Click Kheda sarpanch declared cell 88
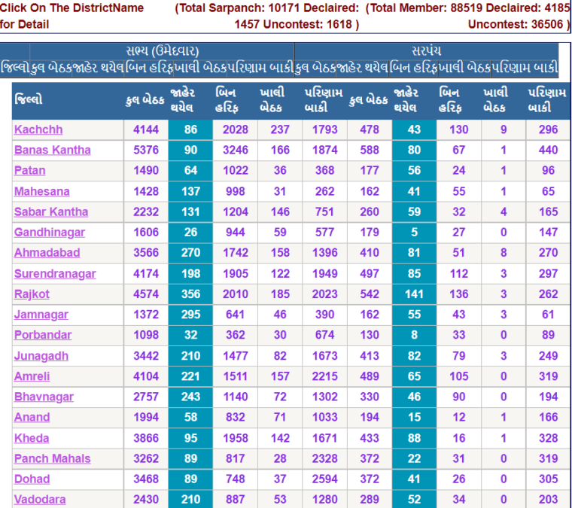Image resolution: width=572 pixels, height=508 pixels. (414, 438)
